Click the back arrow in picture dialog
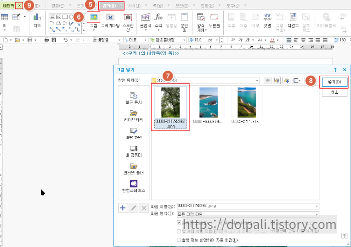 point(268,80)
